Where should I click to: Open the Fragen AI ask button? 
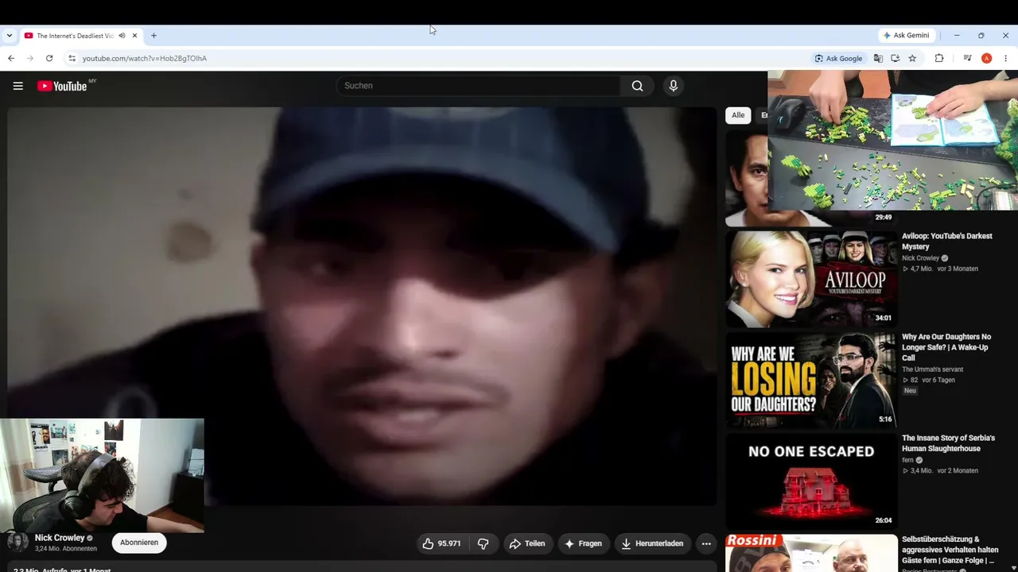click(583, 543)
